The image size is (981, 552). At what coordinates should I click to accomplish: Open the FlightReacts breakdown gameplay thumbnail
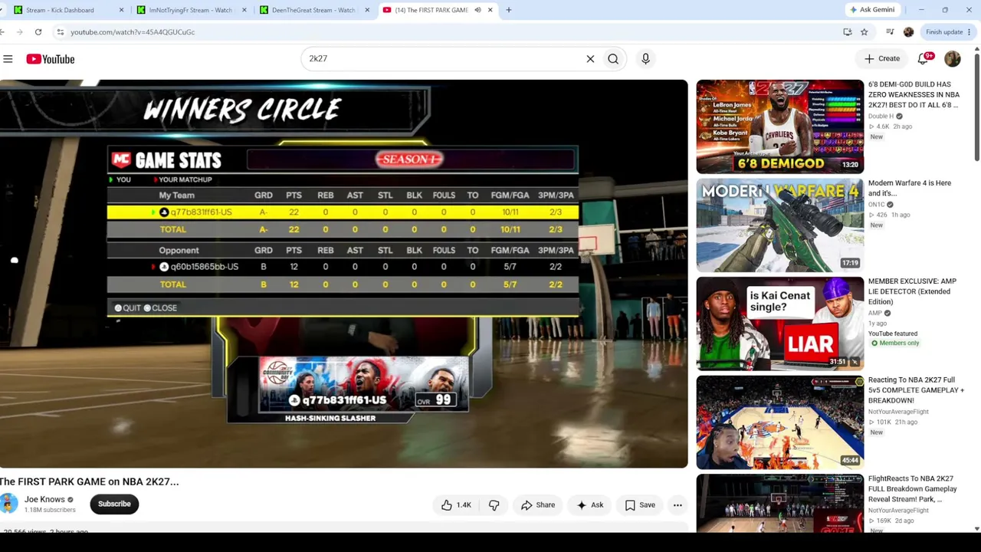point(779,503)
